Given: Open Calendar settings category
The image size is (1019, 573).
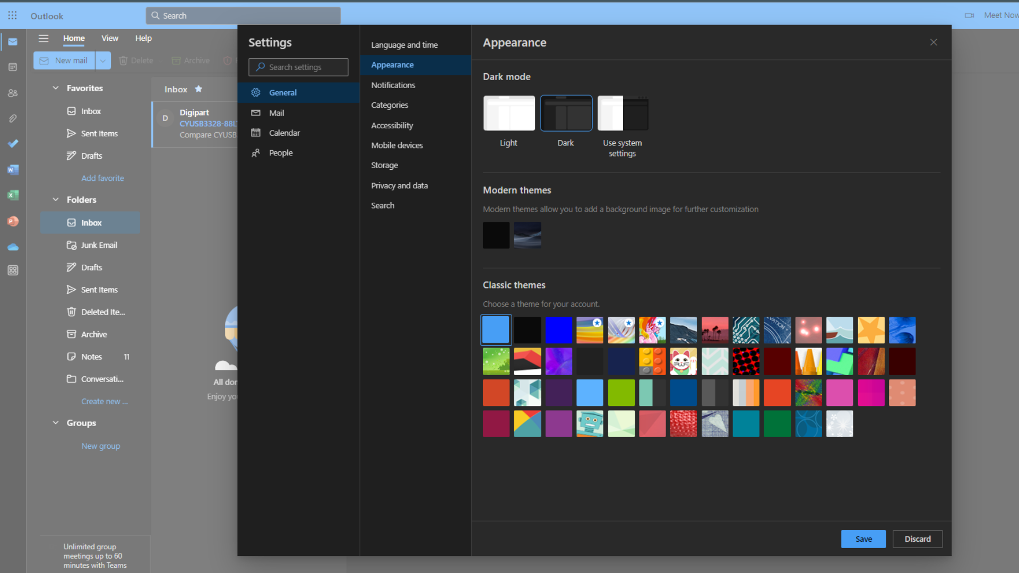Looking at the screenshot, I should click(x=298, y=133).
